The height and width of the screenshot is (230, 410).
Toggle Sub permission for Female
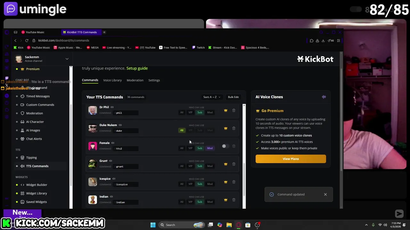pos(200,148)
